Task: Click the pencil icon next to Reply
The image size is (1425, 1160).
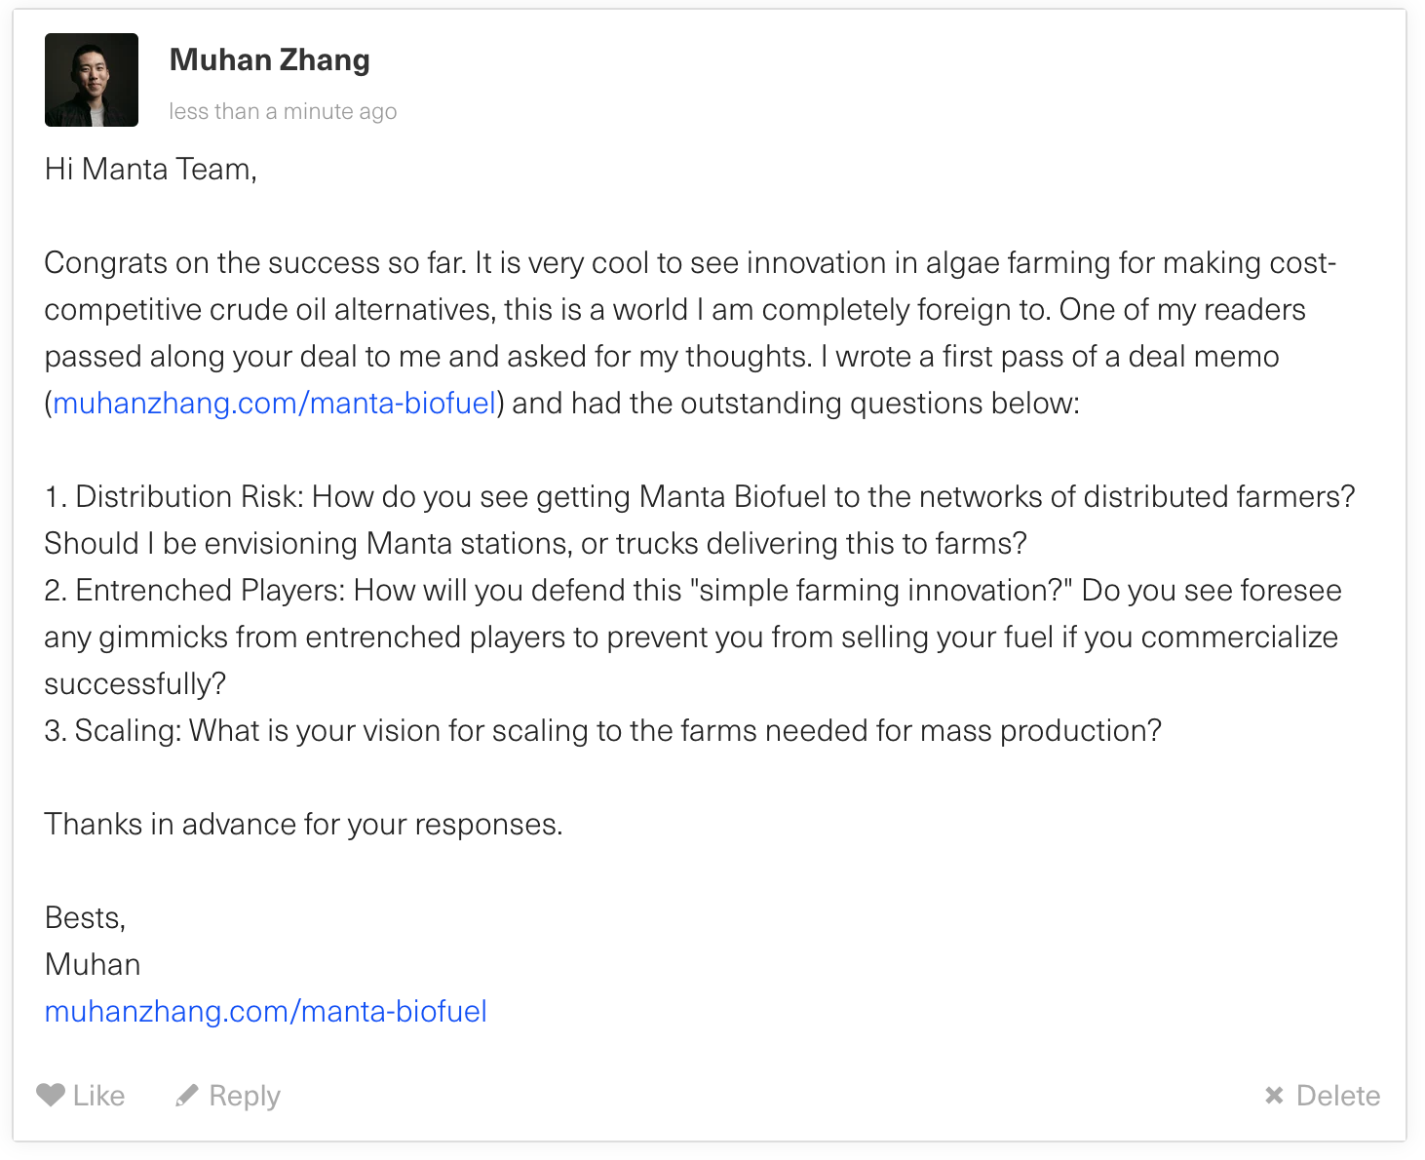Action: coord(187,1096)
